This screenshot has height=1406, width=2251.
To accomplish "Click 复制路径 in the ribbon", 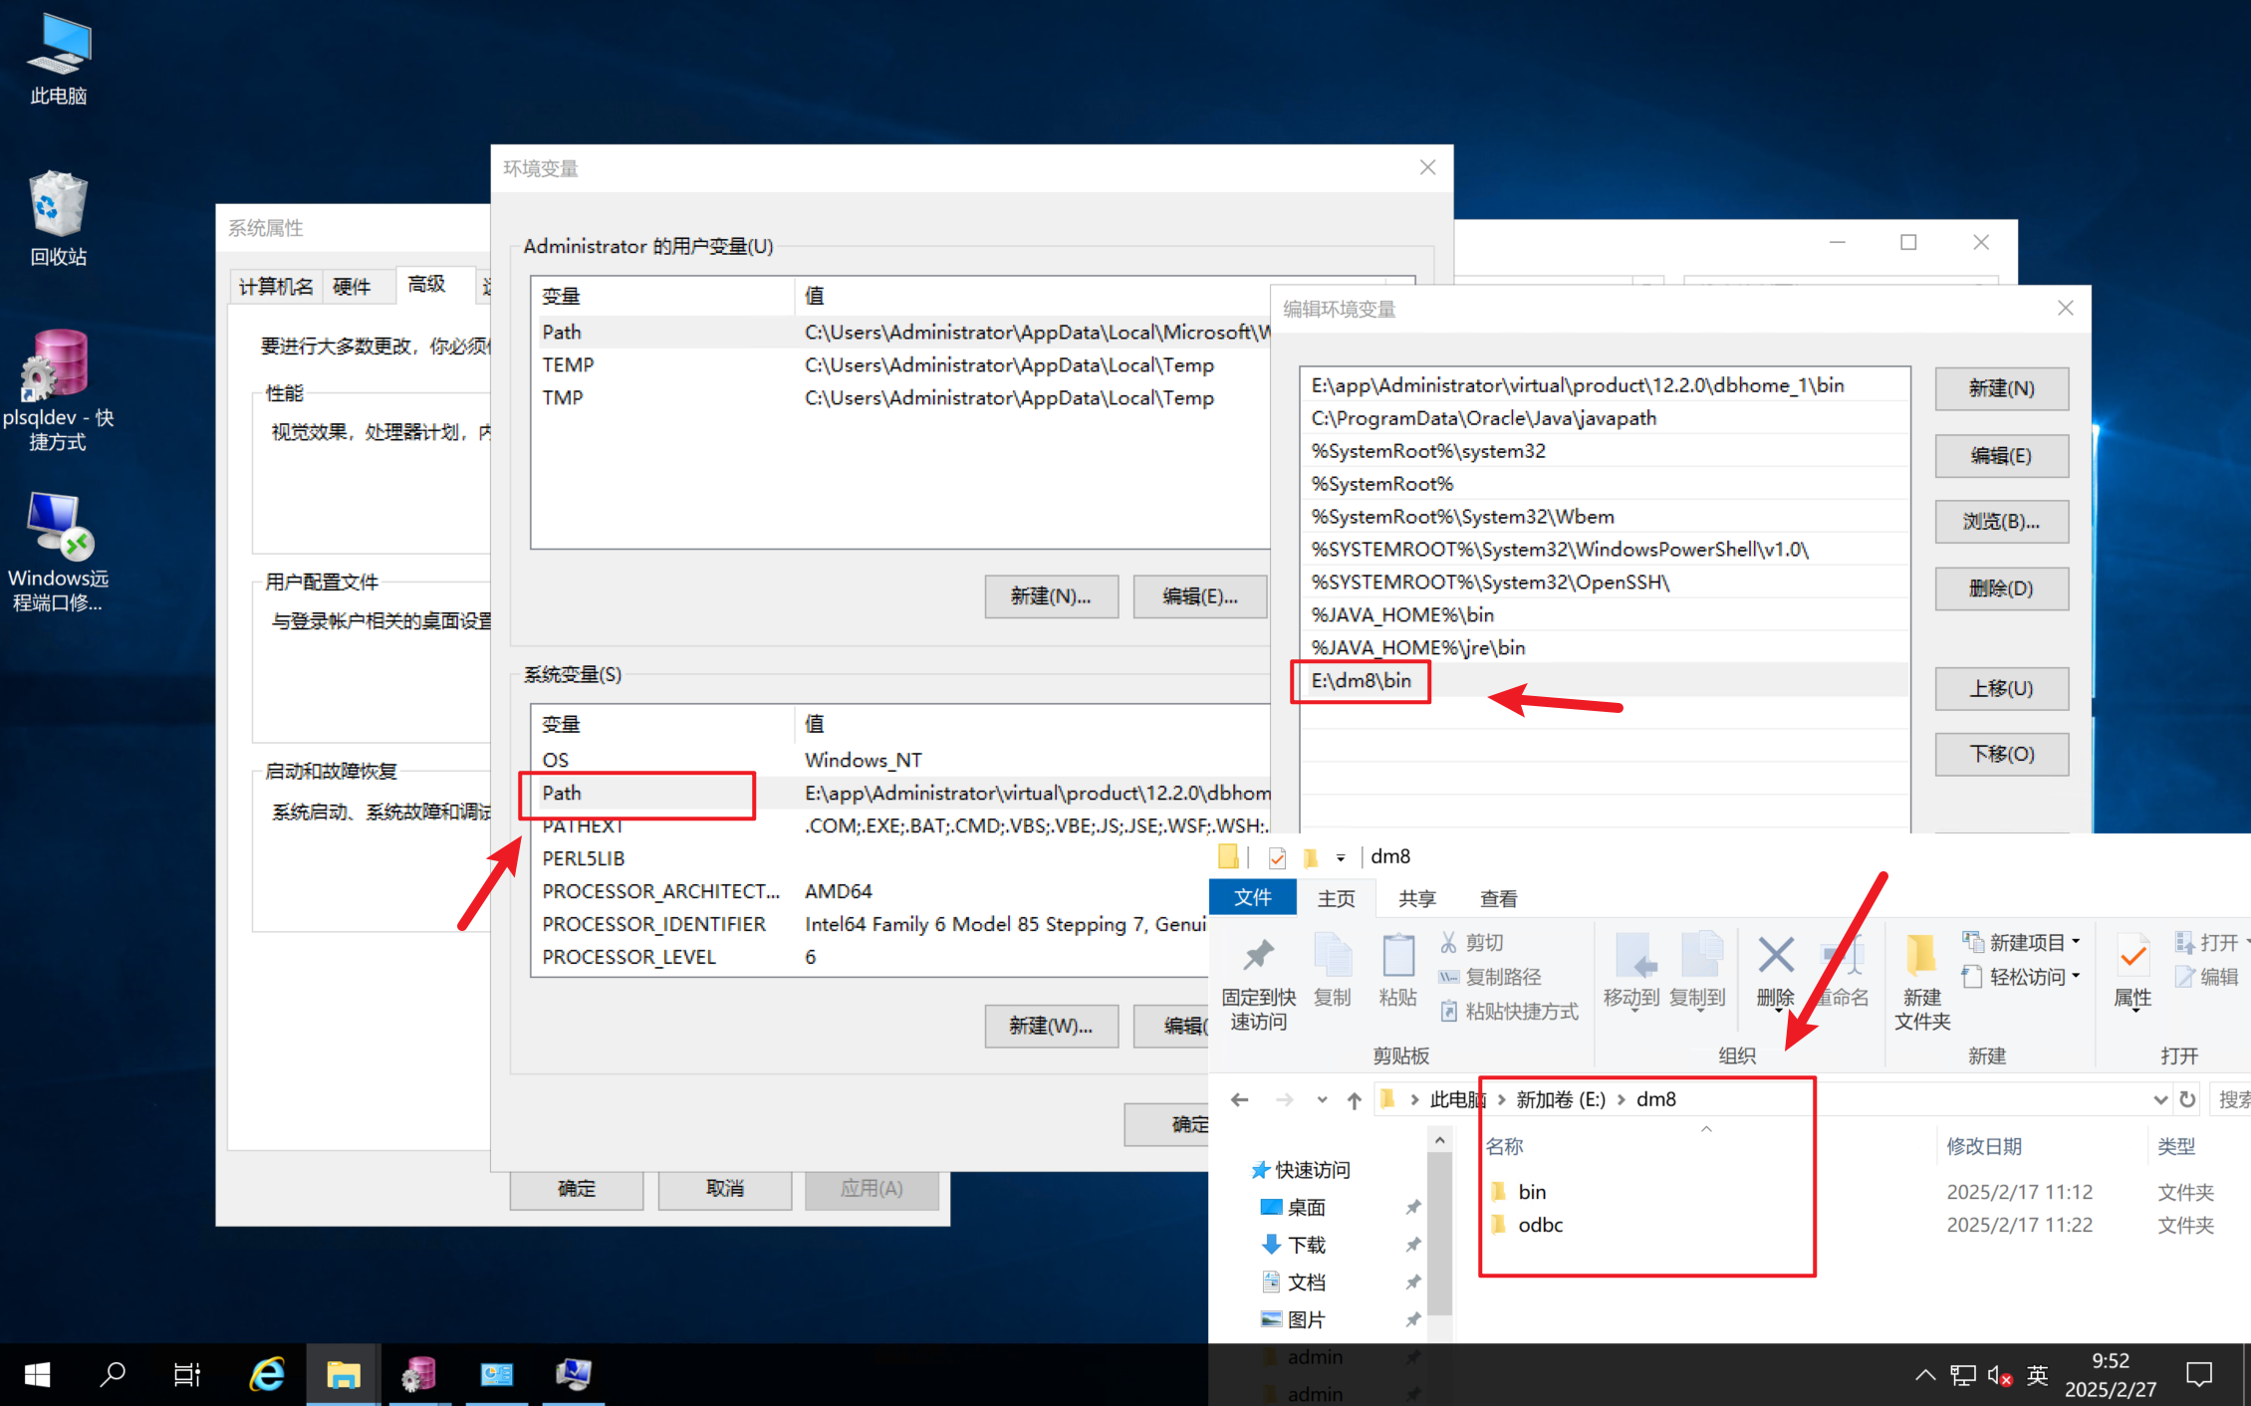I will tap(1490, 977).
